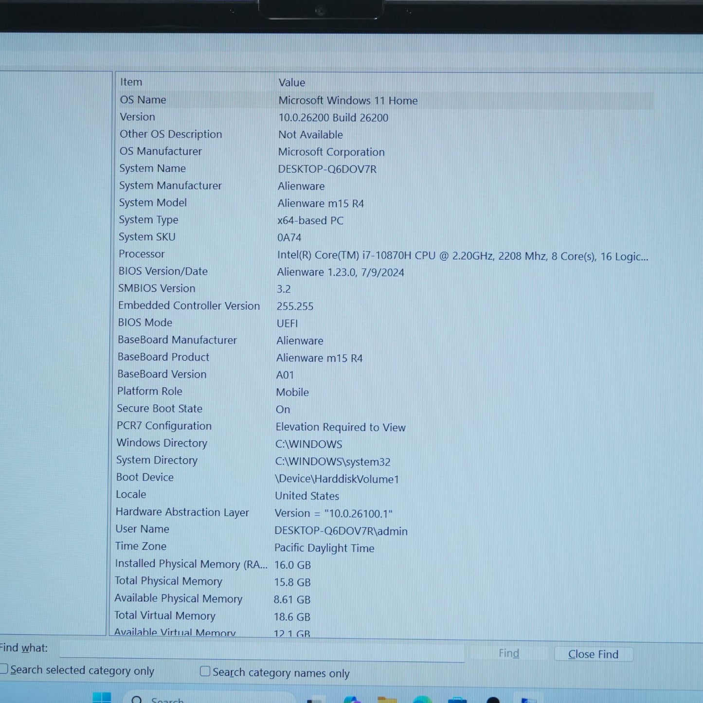Click 'Elevation Required to View' value

tap(341, 427)
